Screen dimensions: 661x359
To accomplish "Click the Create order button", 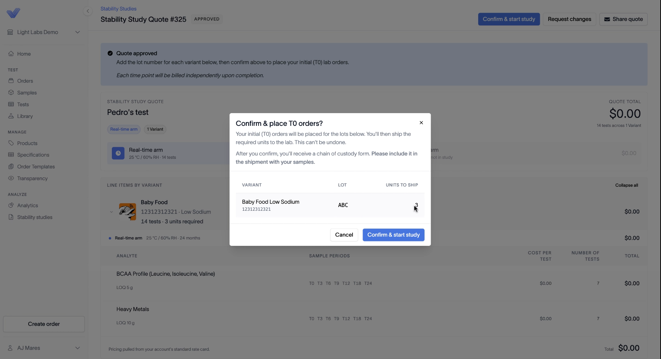I will tap(44, 324).
